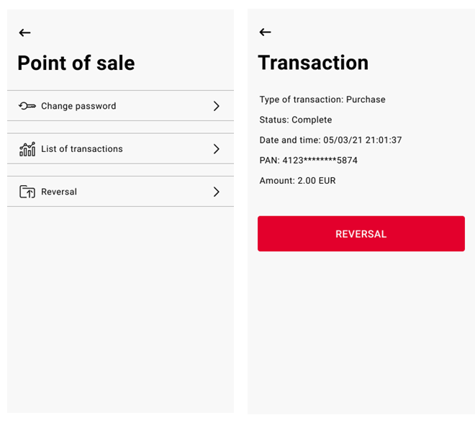Go back from Point of sale screen
Viewport: 475px width, 423px height.
coord(25,32)
